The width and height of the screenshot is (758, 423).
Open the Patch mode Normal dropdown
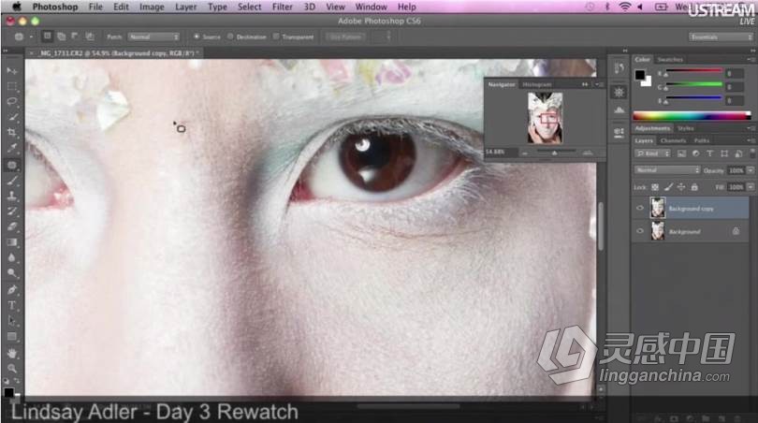click(x=153, y=36)
